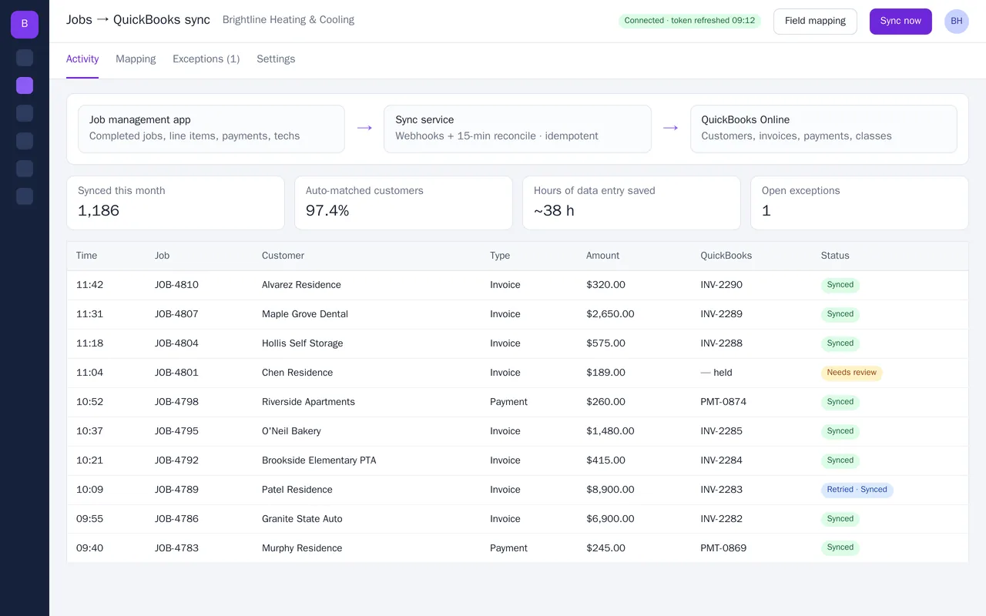Open the QuickBooks Online card

823,129
